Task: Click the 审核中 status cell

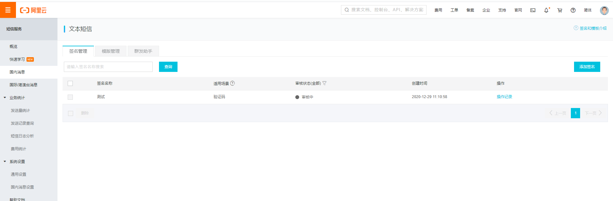Action: pos(304,97)
